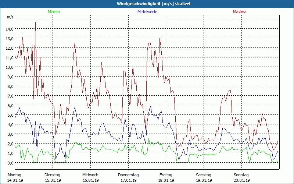Screen dimensions: 294x184
Task: Click the highest red Maxima peak on Montag
Action: tap(35, 22)
